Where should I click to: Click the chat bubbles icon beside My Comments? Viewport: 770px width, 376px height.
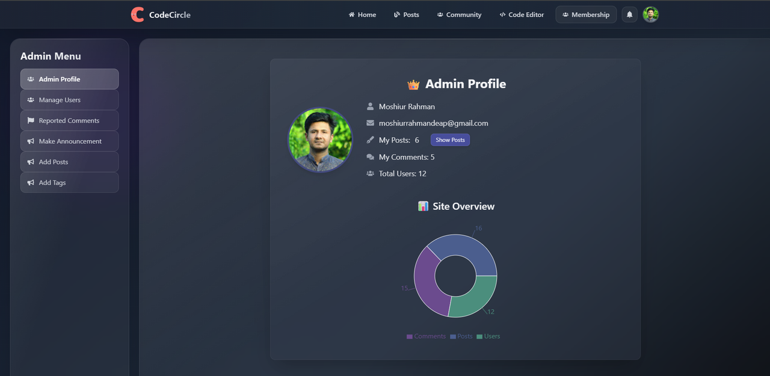[370, 157]
